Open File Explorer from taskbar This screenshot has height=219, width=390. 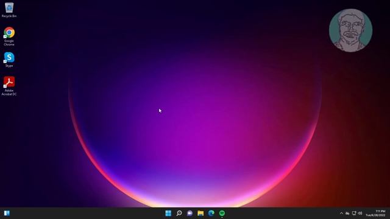pyautogui.click(x=200, y=213)
